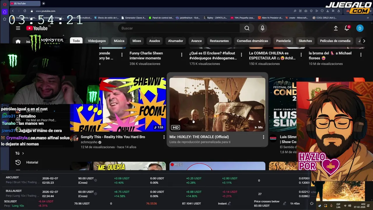Select the Videojuegos filter chip
Screen dimensions: 373x210
click(97, 41)
